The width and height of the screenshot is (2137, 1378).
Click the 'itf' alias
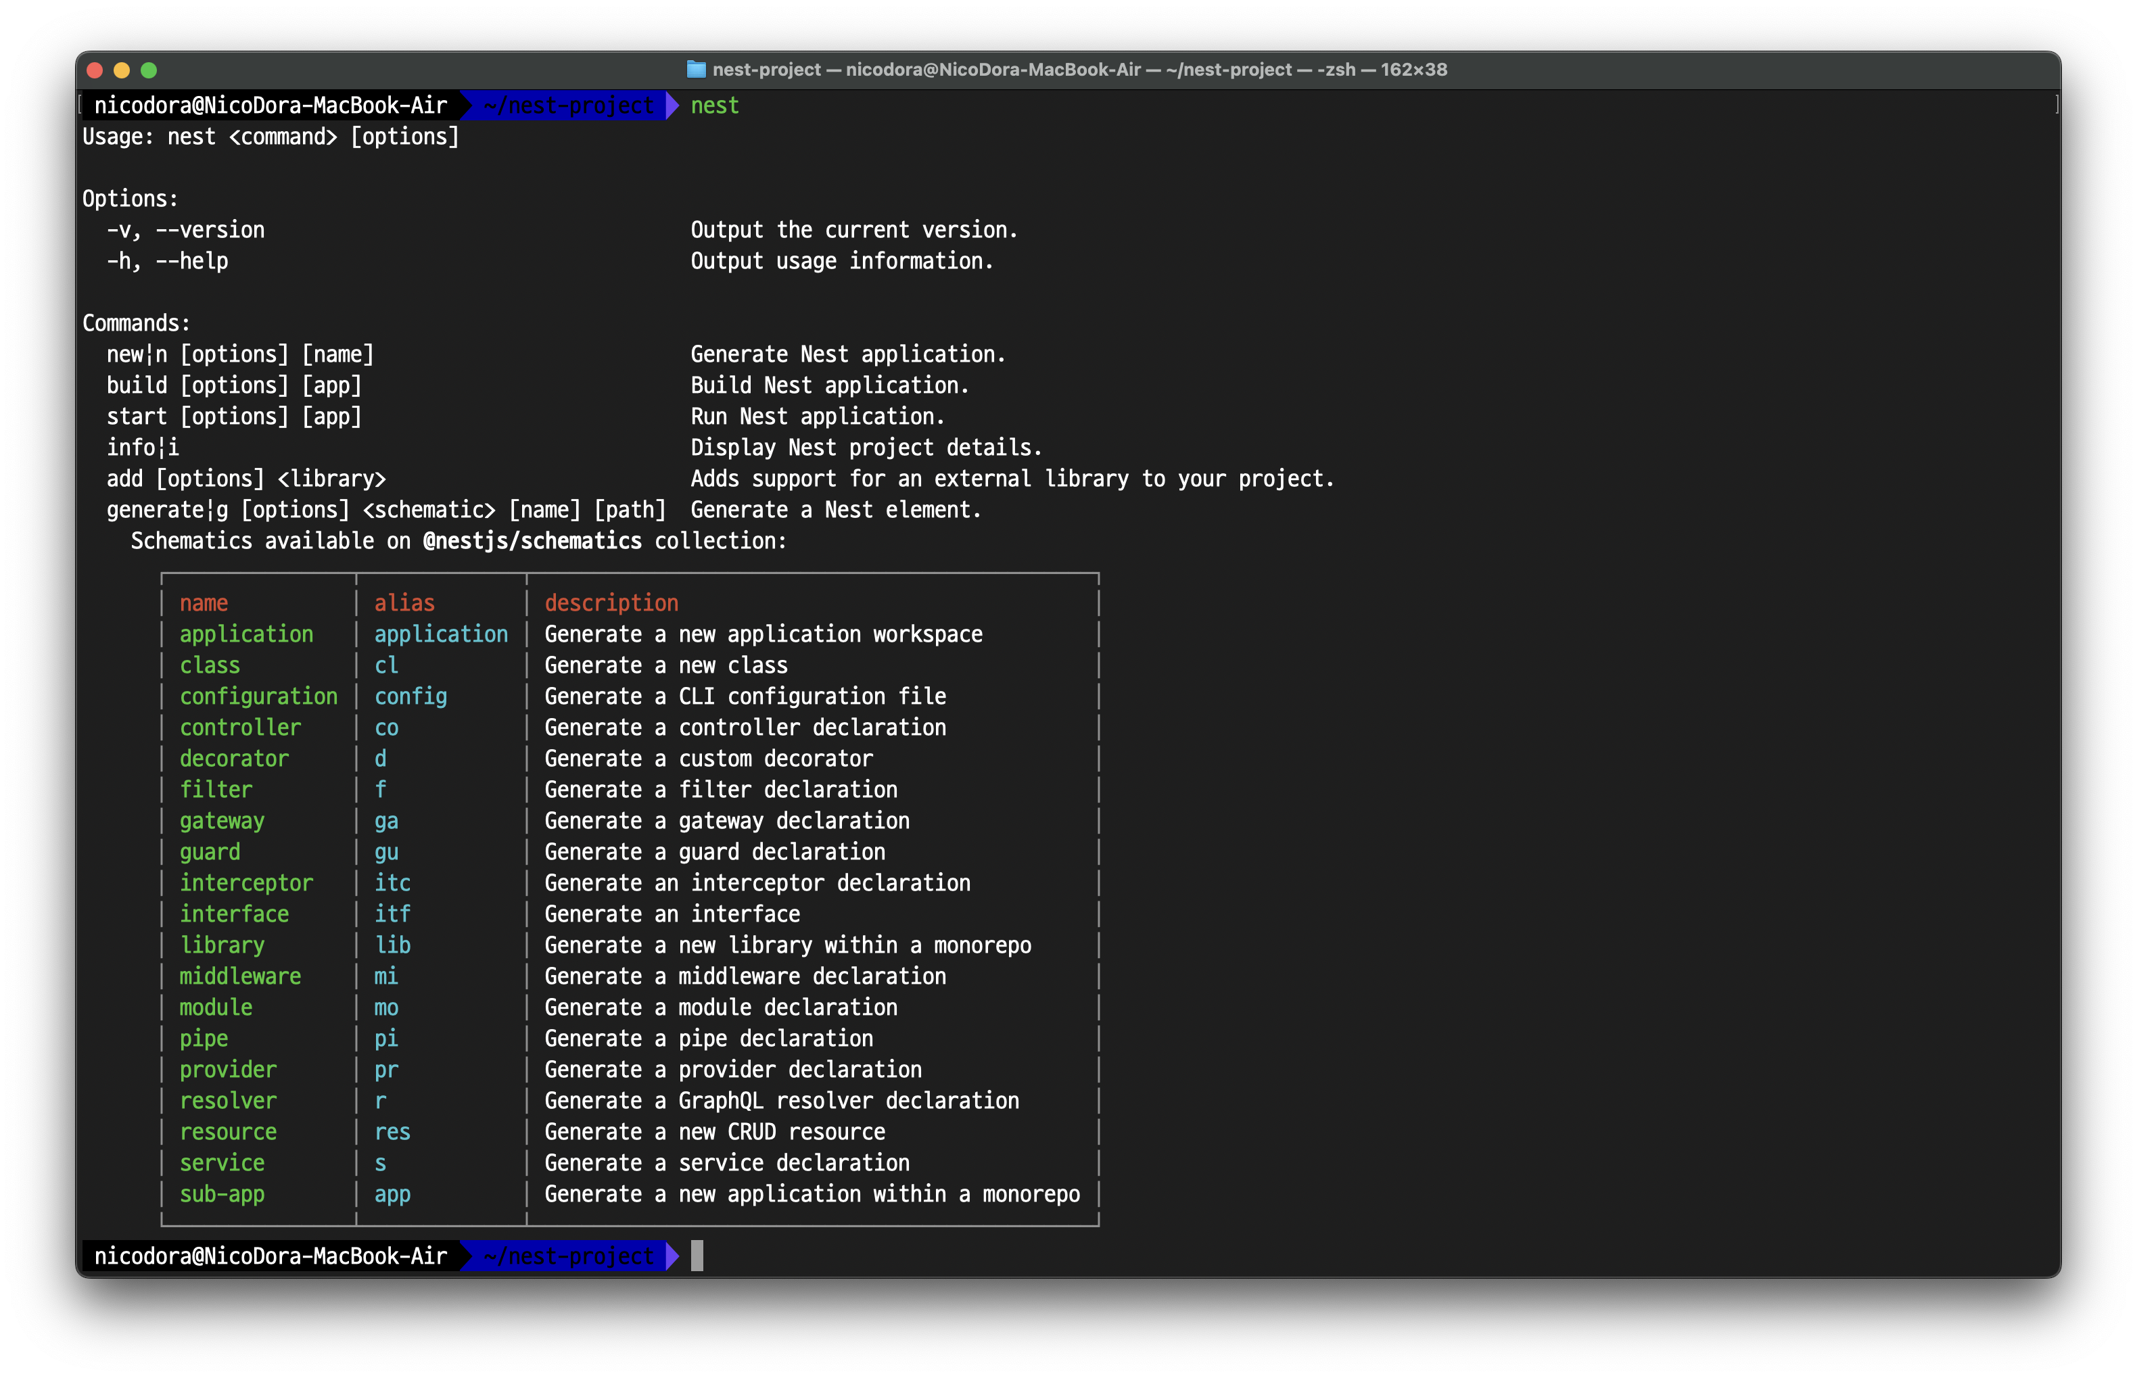click(392, 914)
